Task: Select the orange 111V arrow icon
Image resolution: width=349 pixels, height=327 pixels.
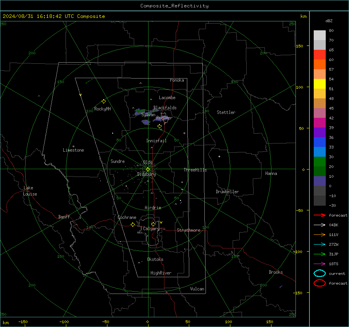Action: point(320,234)
